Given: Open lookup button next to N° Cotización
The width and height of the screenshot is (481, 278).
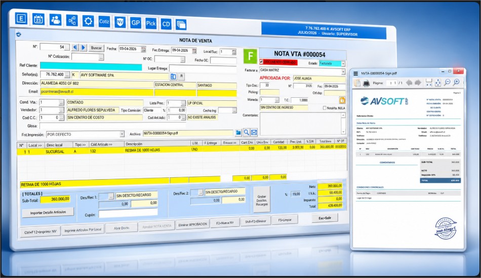Looking at the screenshot, I should click(101, 57).
